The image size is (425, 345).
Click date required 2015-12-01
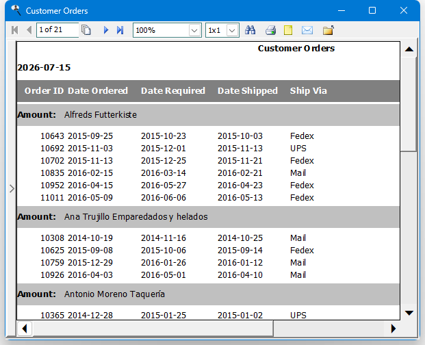point(164,149)
